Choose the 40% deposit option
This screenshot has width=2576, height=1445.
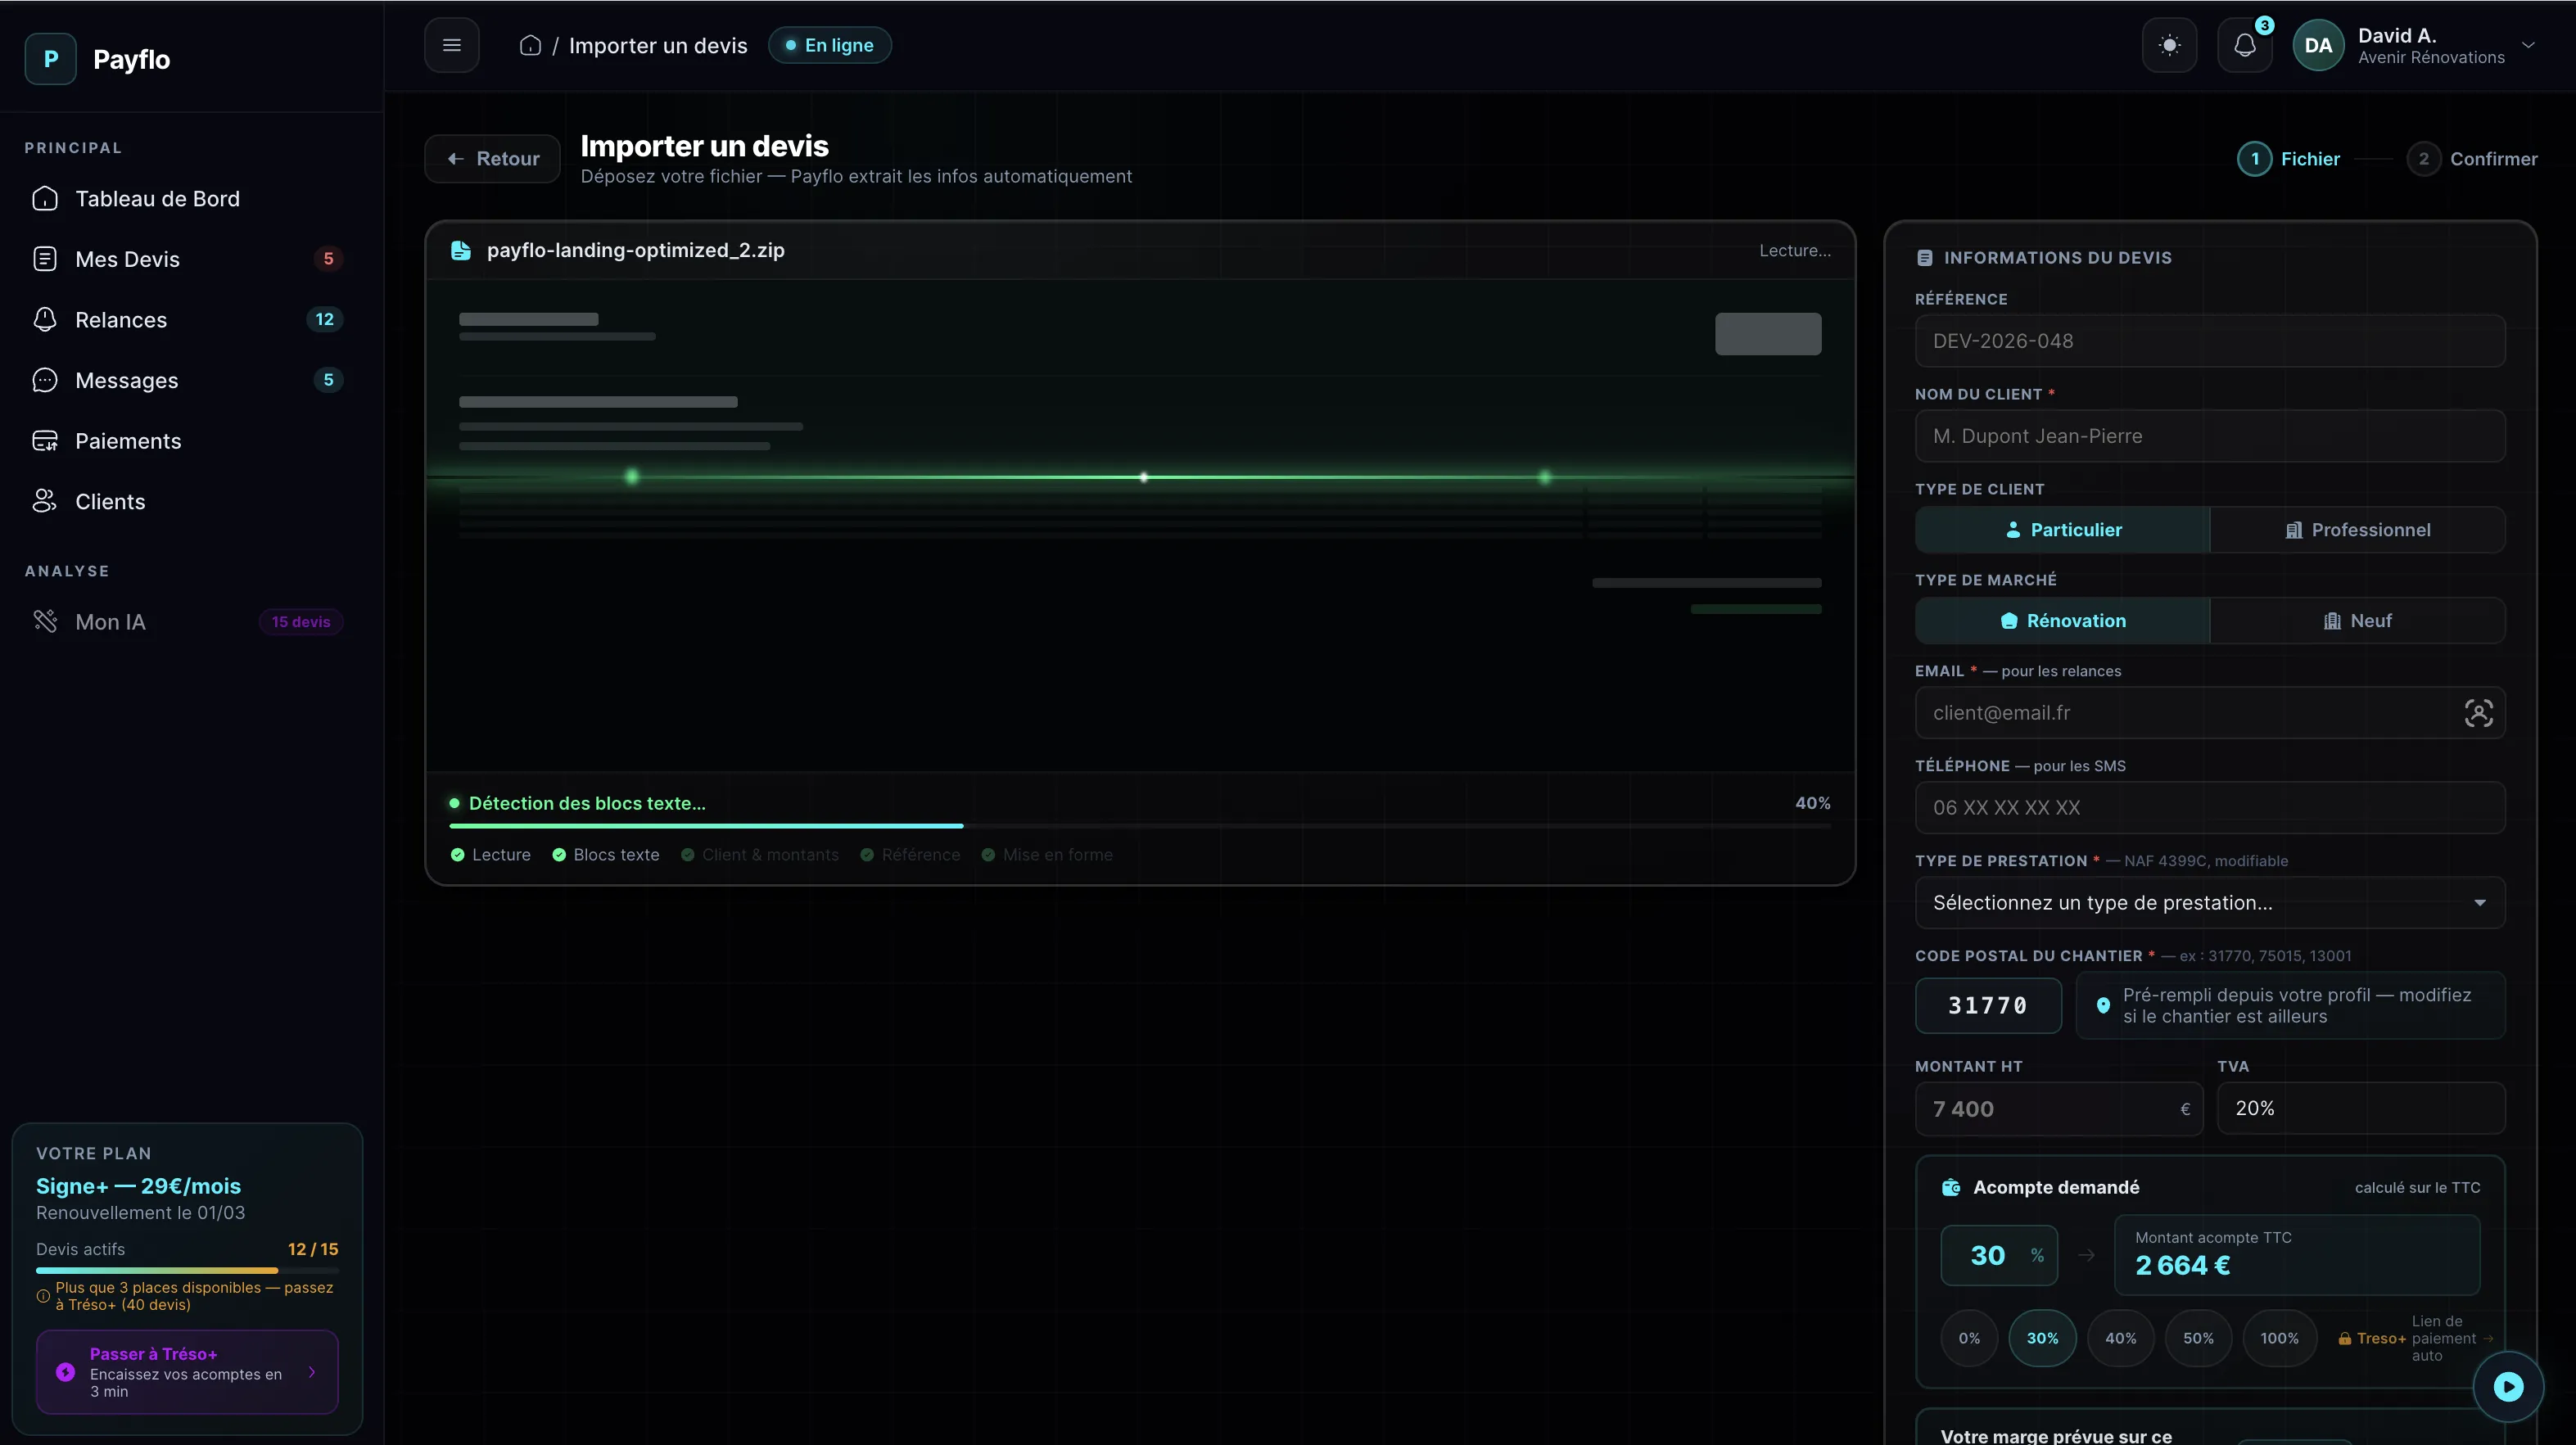2120,1338
